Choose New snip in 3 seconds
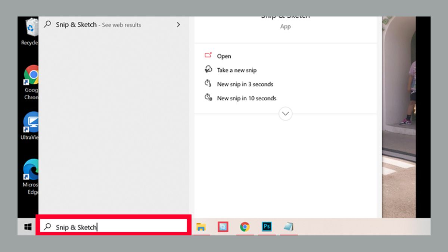 (x=245, y=84)
